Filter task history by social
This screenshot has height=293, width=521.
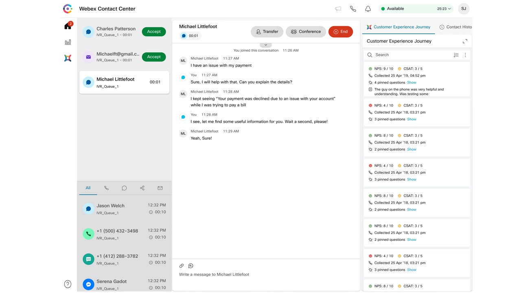tap(142, 188)
